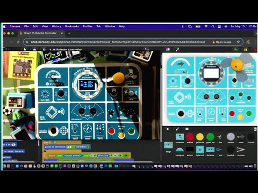This screenshot has width=258, height=193.
Task: Open the History menu
Action: click(56, 26)
